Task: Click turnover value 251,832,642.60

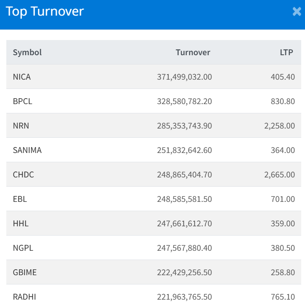Action: pyautogui.click(x=185, y=150)
